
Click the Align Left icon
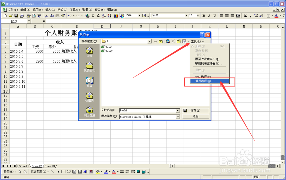pos(221,16)
